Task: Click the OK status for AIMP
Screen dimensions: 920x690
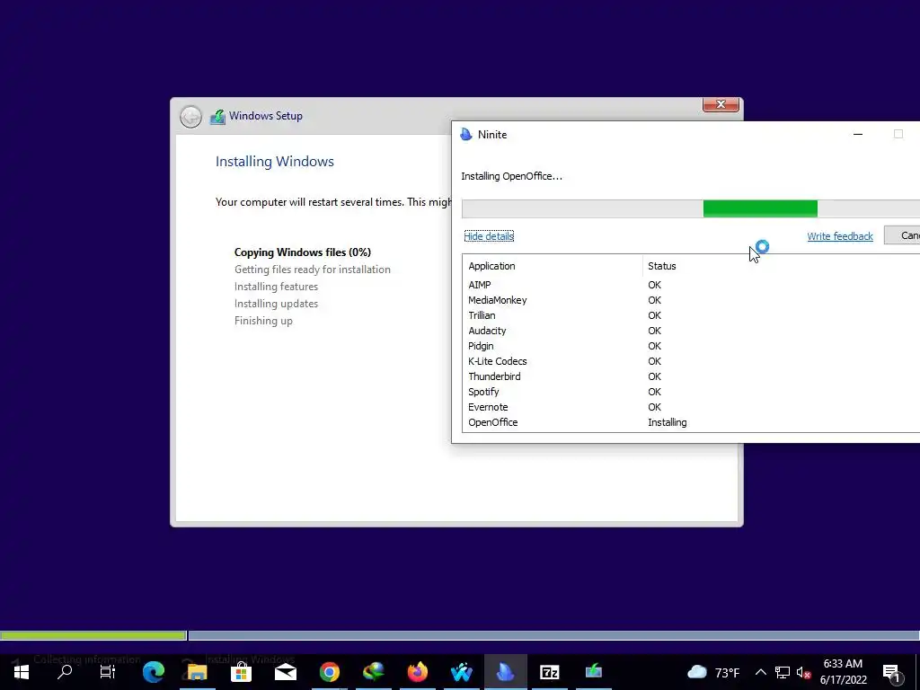Action: [x=654, y=285]
